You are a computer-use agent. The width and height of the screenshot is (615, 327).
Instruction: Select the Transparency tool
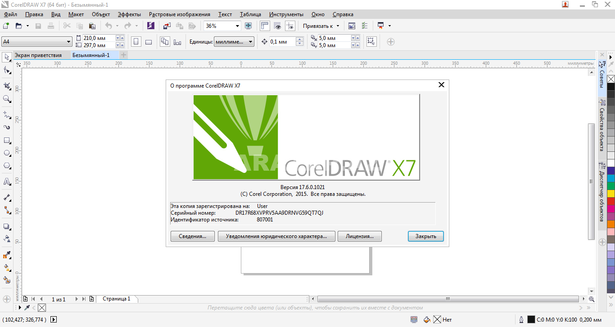(7, 239)
